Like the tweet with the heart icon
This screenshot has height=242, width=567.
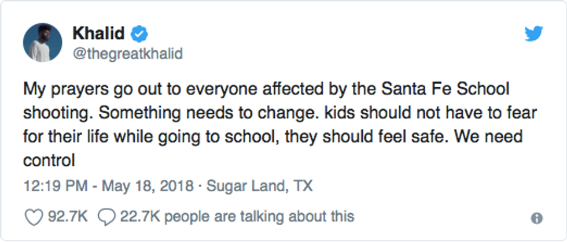pos(35,217)
